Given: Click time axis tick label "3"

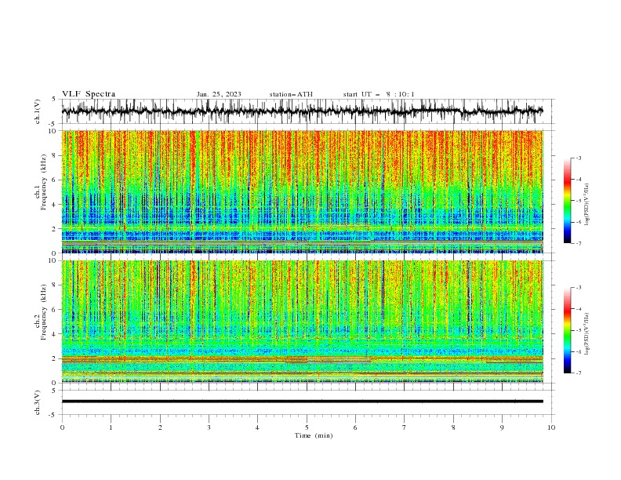Looking at the screenshot, I should (x=209, y=427).
